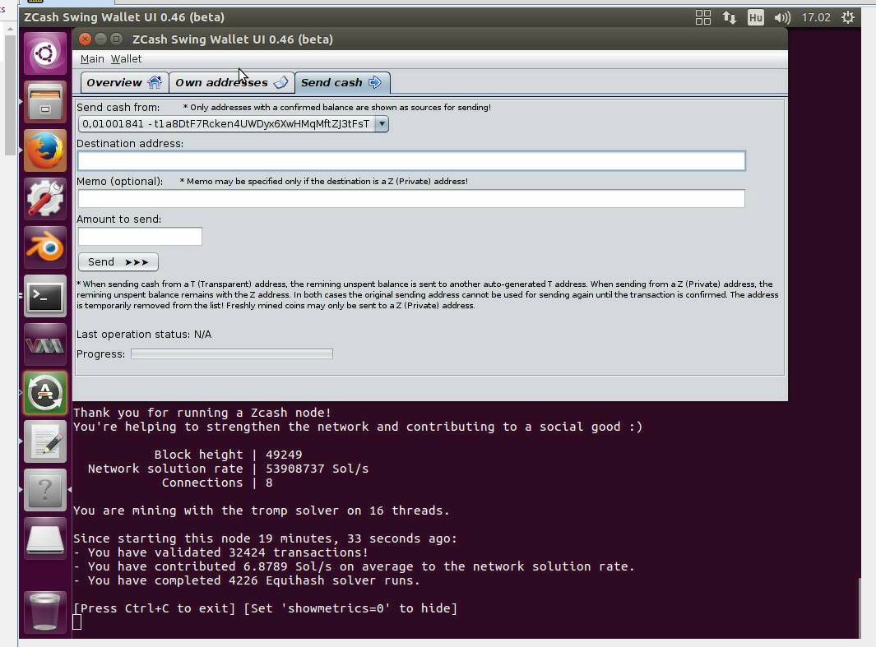Click the 17.02 clock in top panel
Image resolution: width=876 pixels, height=647 pixels.
pos(816,17)
